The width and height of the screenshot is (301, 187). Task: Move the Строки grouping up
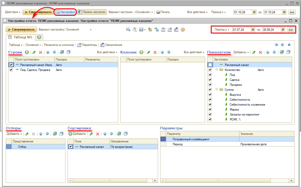pyautogui.click(x=48, y=52)
